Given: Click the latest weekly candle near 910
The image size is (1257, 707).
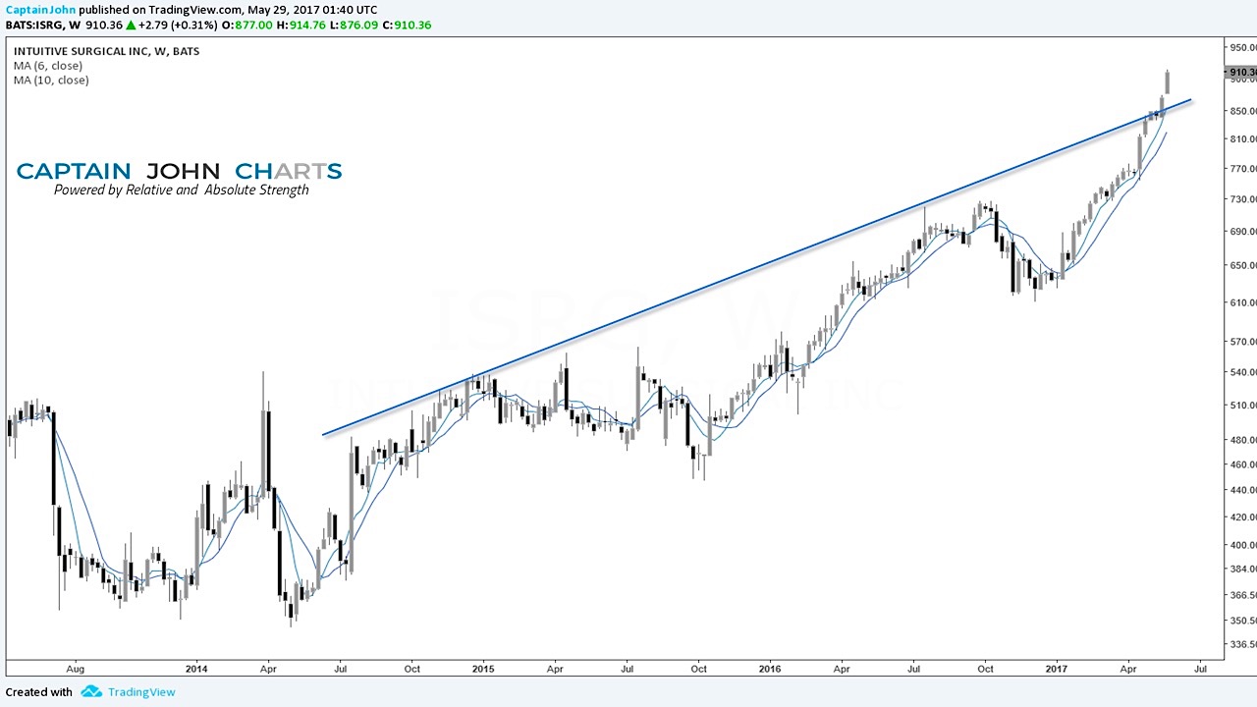Looking at the screenshot, I should point(1167,82).
